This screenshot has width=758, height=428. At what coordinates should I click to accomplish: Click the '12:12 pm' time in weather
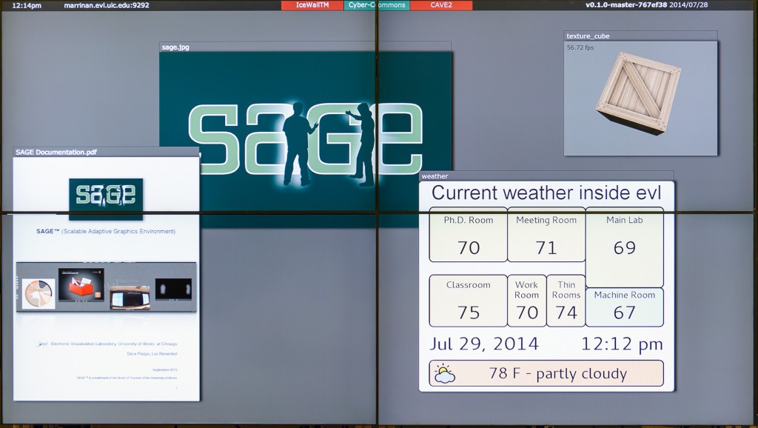(x=622, y=344)
